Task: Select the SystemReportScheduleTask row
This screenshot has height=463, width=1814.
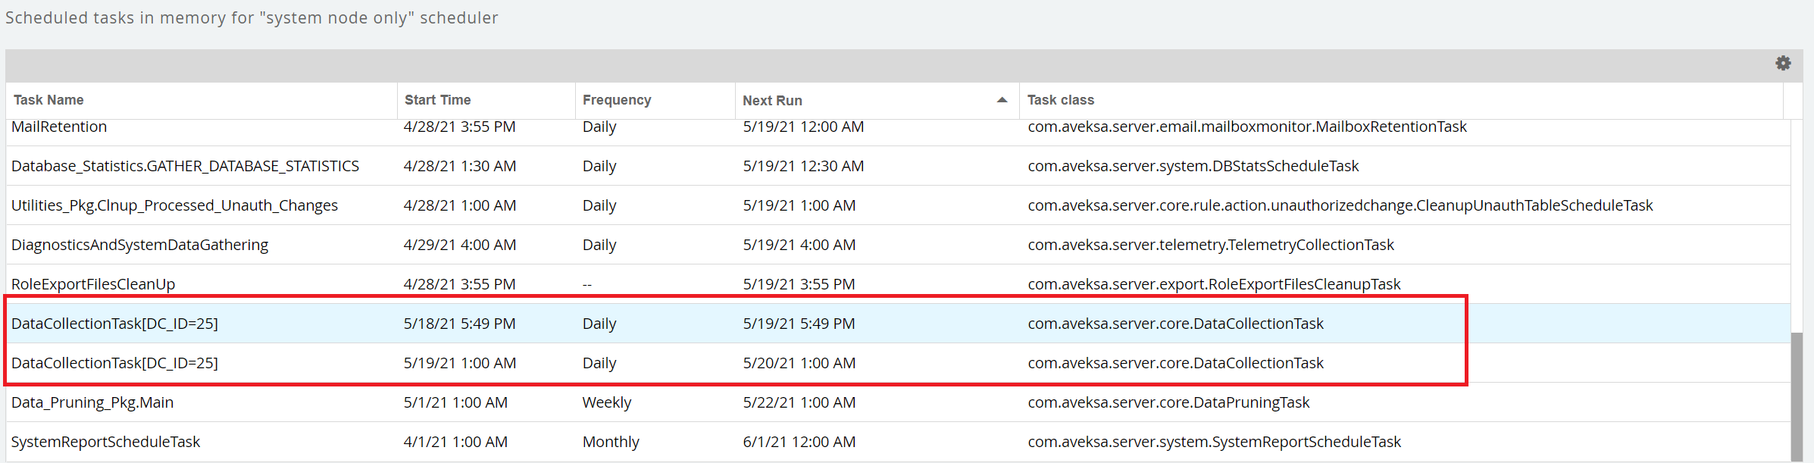Action: click(105, 442)
